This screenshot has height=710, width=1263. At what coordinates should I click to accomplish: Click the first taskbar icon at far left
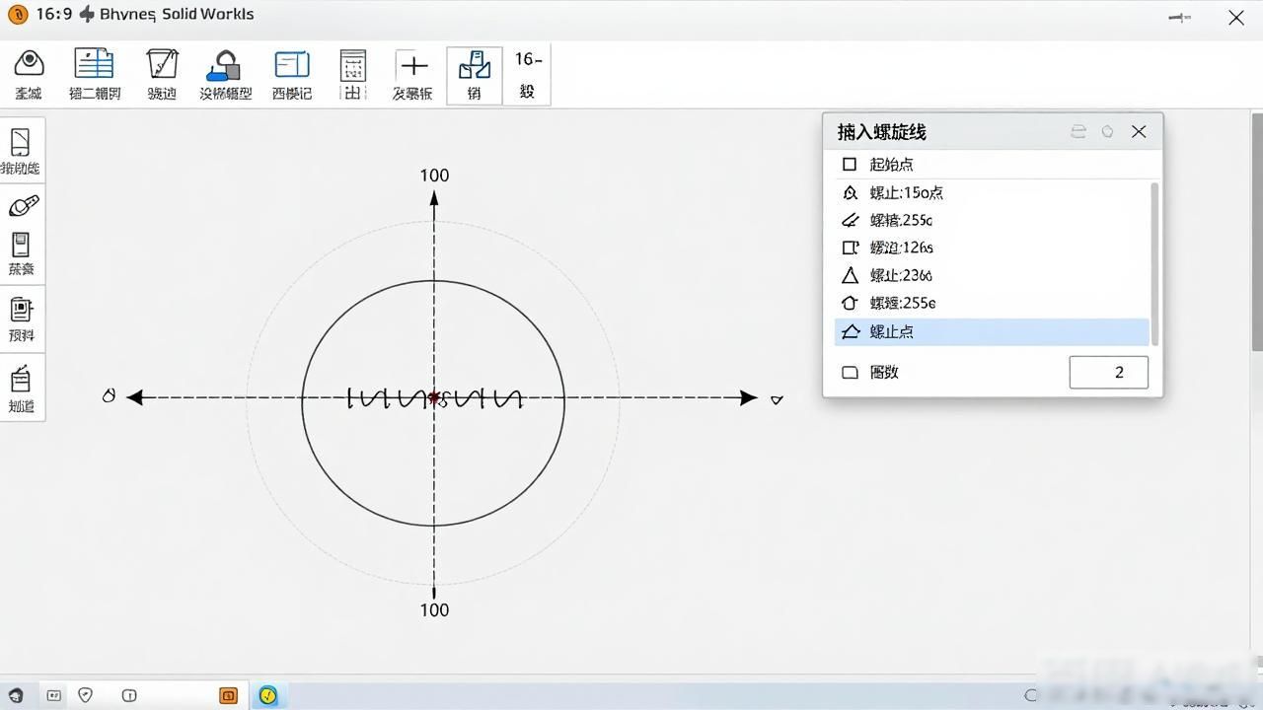[x=15, y=695]
